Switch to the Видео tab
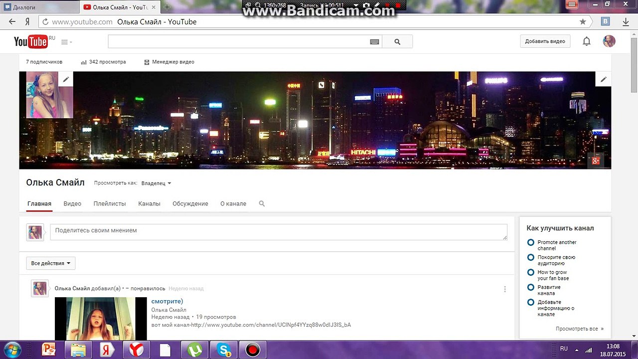This screenshot has width=638, height=359. tap(72, 203)
